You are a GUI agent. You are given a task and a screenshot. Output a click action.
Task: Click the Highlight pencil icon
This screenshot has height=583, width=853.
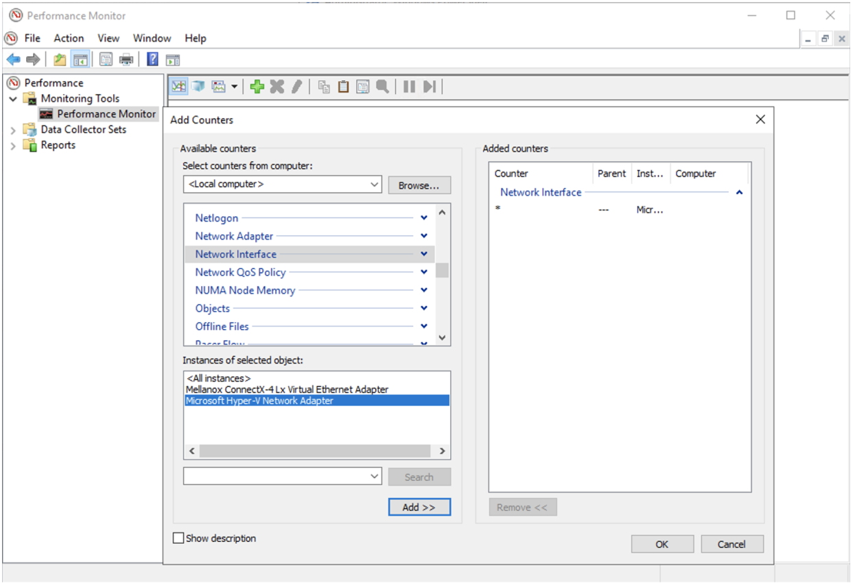pyautogui.click(x=296, y=86)
